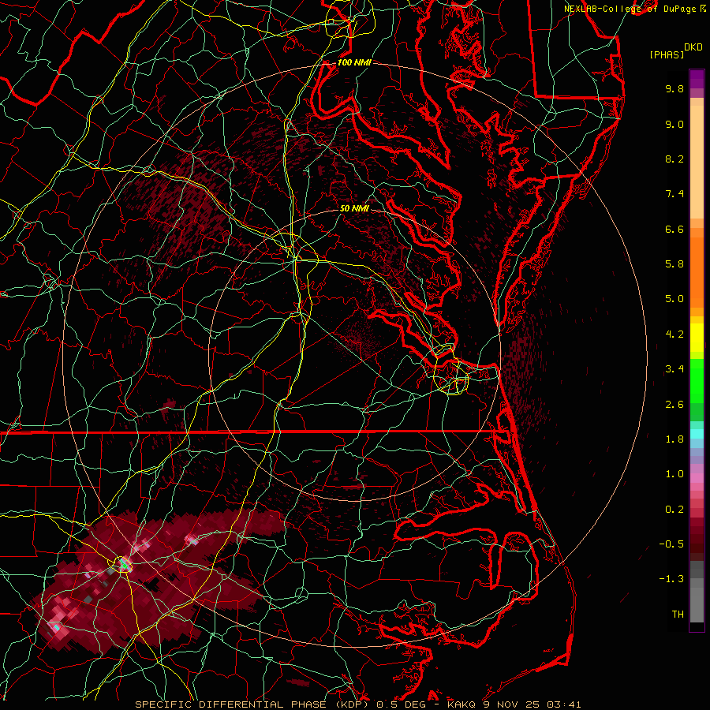Click the cyan segment of the color bar

click(x=697, y=434)
